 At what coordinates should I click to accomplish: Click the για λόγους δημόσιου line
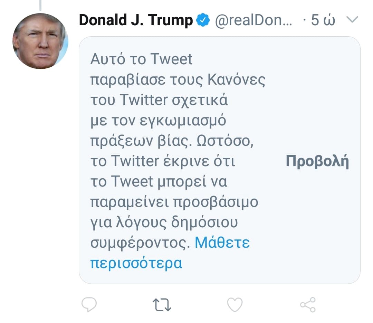point(164,222)
